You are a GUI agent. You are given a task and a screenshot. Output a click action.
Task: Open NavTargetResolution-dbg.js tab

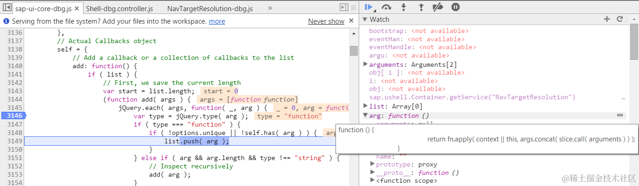click(x=210, y=8)
